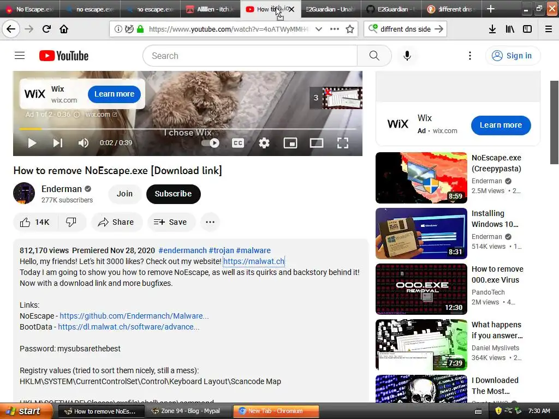Open the page actions three-dot menu in address bar
The width and height of the screenshot is (559, 419).
pyautogui.click(x=334, y=29)
